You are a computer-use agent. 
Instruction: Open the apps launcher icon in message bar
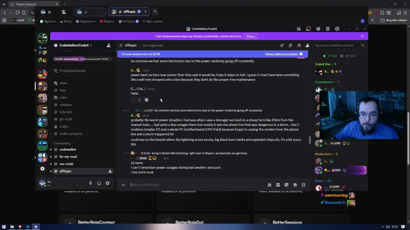[304, 185]
